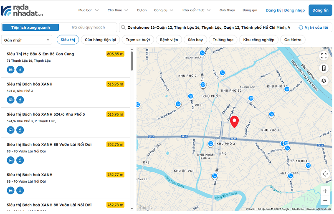Select the Bệnh viện filter chip

(169, 40)
